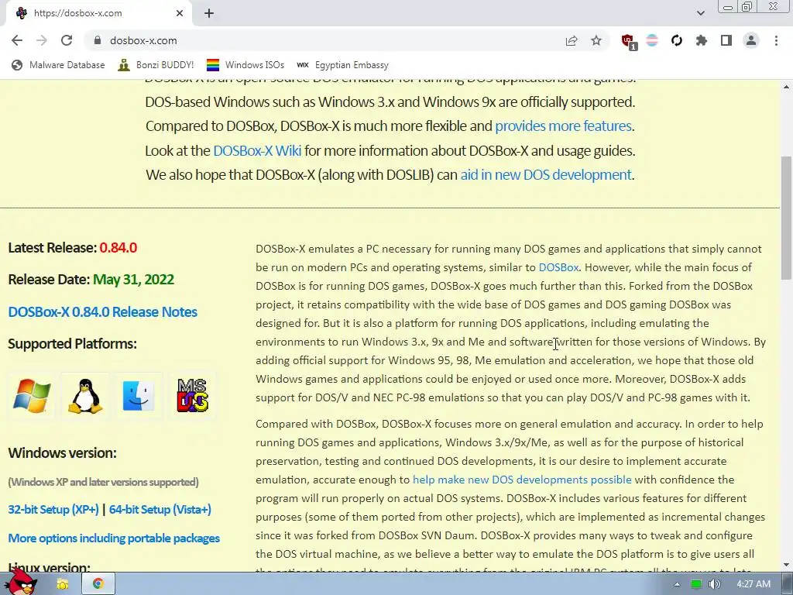This screenshot has height=595, width=793.
Task: Click the May 31, 2022 release date
Action: pos(133,279)
